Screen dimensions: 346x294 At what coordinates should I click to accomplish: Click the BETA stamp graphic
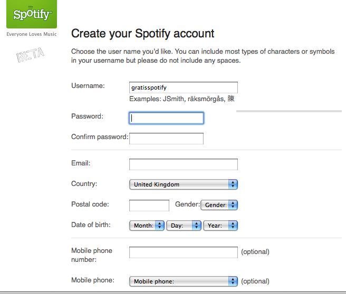(30, 55)
